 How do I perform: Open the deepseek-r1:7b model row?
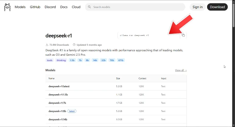(116, 103)
